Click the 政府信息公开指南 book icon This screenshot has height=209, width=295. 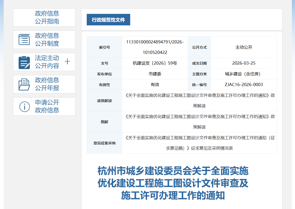point(24,17)
